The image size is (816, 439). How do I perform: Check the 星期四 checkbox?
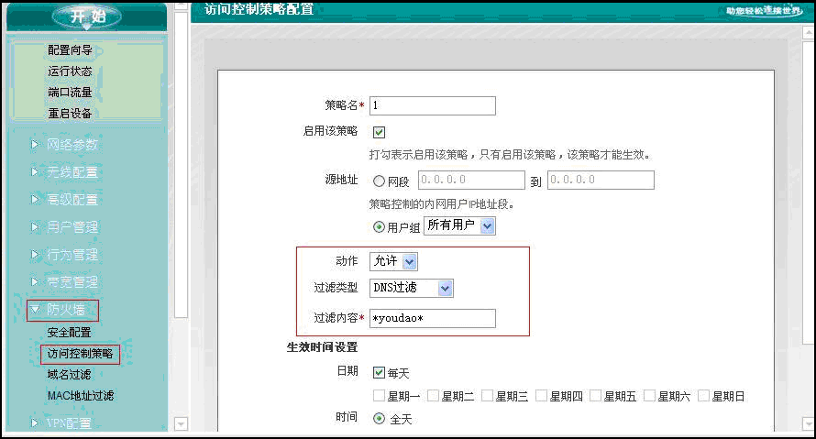[x=541, y=396]
